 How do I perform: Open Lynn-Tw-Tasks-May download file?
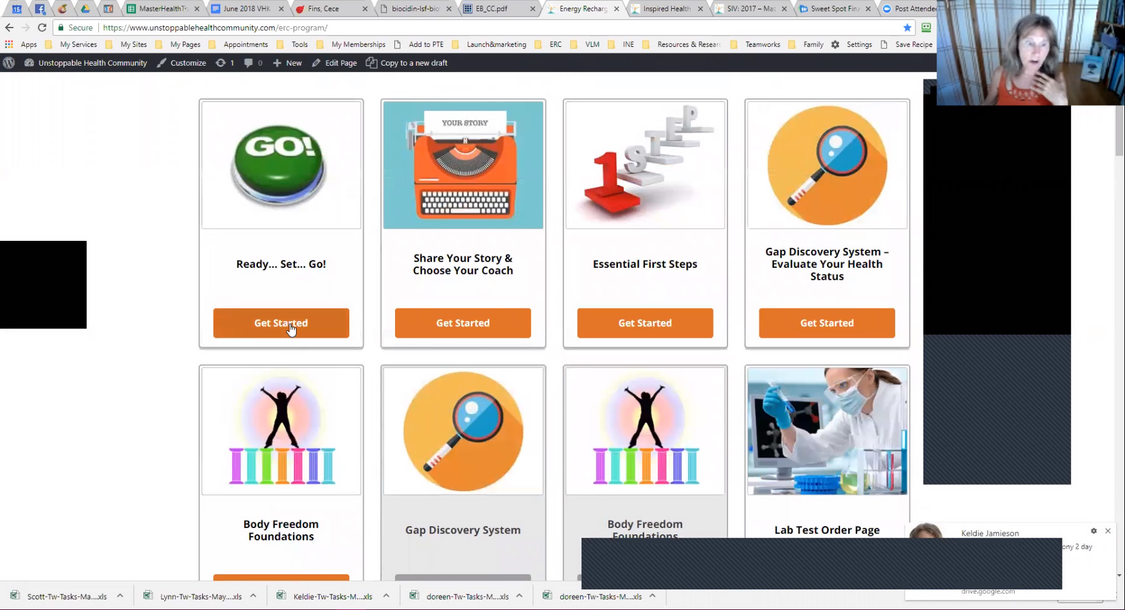(x=193, y=596)
